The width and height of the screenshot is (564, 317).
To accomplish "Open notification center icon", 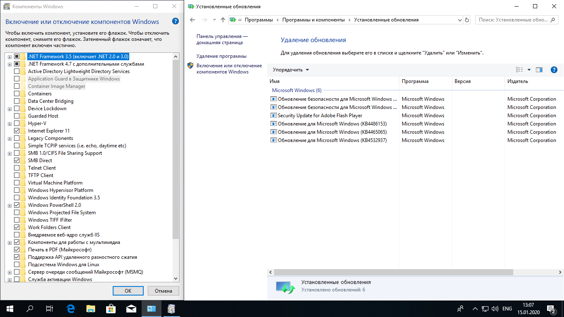I will pos(551,309).
